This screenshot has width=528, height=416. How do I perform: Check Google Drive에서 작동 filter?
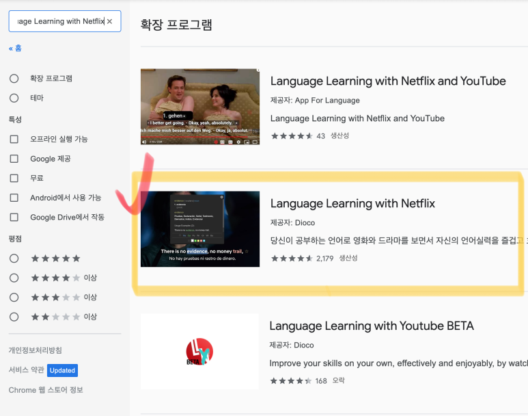[14, 217]
